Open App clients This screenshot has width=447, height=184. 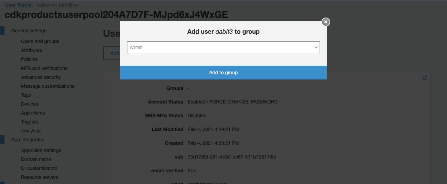(x=33, y=113)
